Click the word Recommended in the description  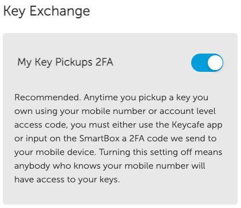[x=47, y=97]
